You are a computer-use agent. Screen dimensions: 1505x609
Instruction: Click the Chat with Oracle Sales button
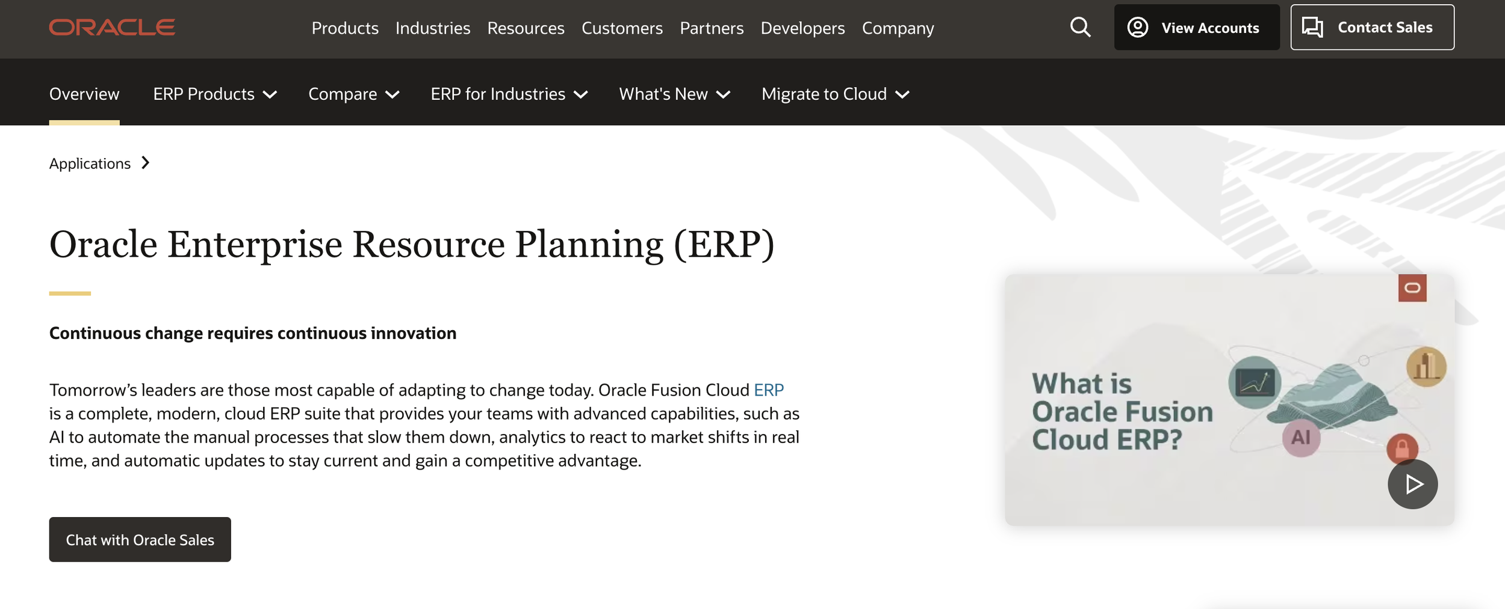(x=140, y=539)
